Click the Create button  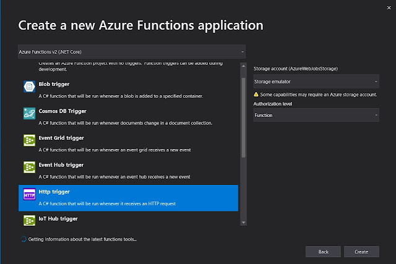click(361, 252)
